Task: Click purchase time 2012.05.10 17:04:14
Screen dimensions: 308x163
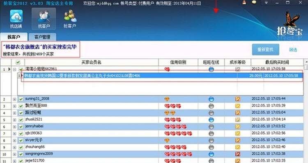Action: pyautogui.click(x=269, y=119)
